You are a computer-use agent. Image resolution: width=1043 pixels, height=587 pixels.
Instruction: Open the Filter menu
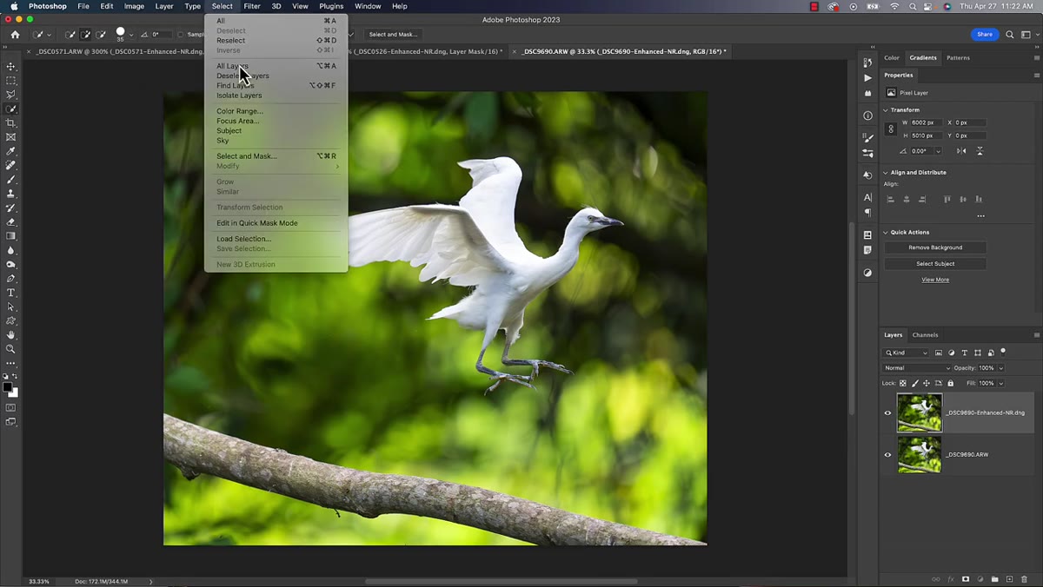pos(252,6)
